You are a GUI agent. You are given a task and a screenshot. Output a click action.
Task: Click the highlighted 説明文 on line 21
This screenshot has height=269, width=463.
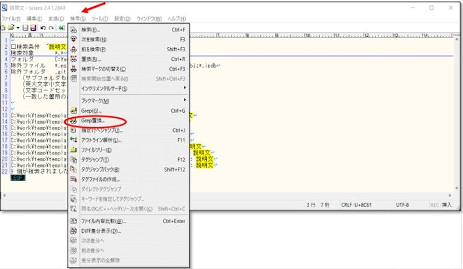[204, 165]
